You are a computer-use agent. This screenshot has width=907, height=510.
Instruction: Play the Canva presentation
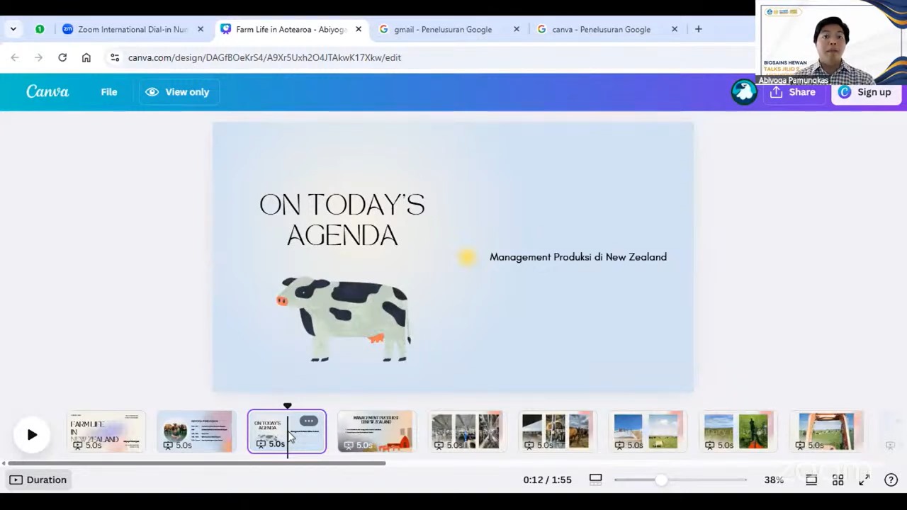[x=32, y=435]
